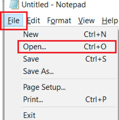Open the Format menu
119x120 pixels.
59,21
